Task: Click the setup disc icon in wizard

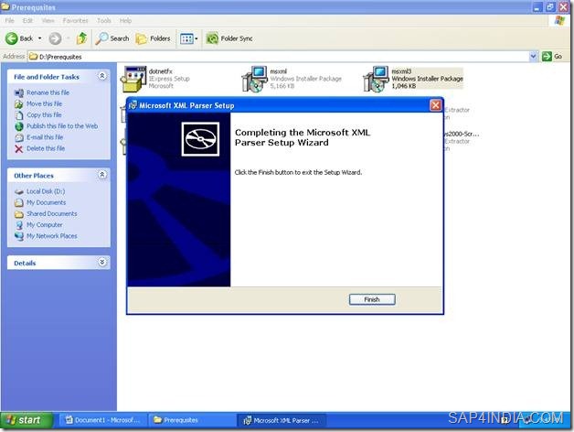Action: pyautogui.click(x=200, y=139)
